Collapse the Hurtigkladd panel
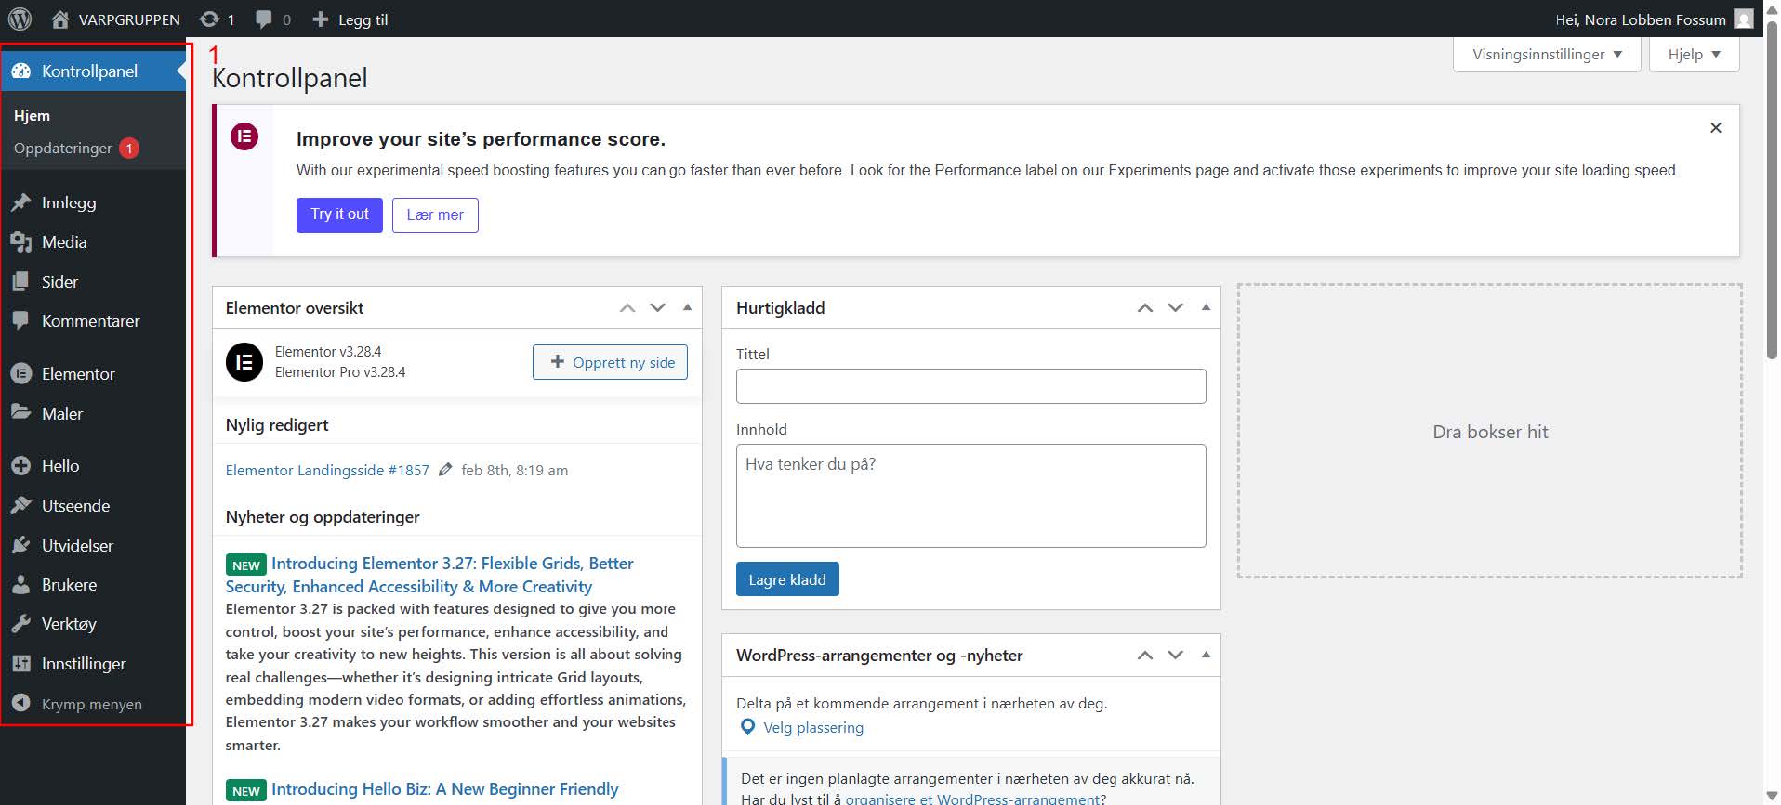Viewport: 1781px width, 805px height. (1206, 307)
